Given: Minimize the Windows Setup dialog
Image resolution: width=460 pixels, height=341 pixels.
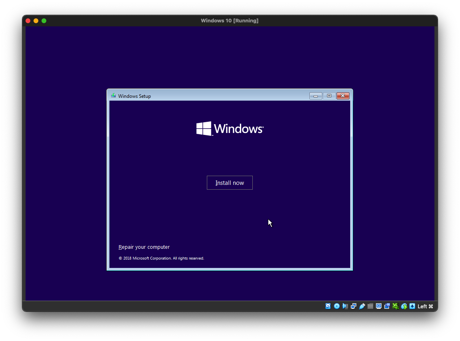Looking at the screenshot, I should [x=315, y=96].
